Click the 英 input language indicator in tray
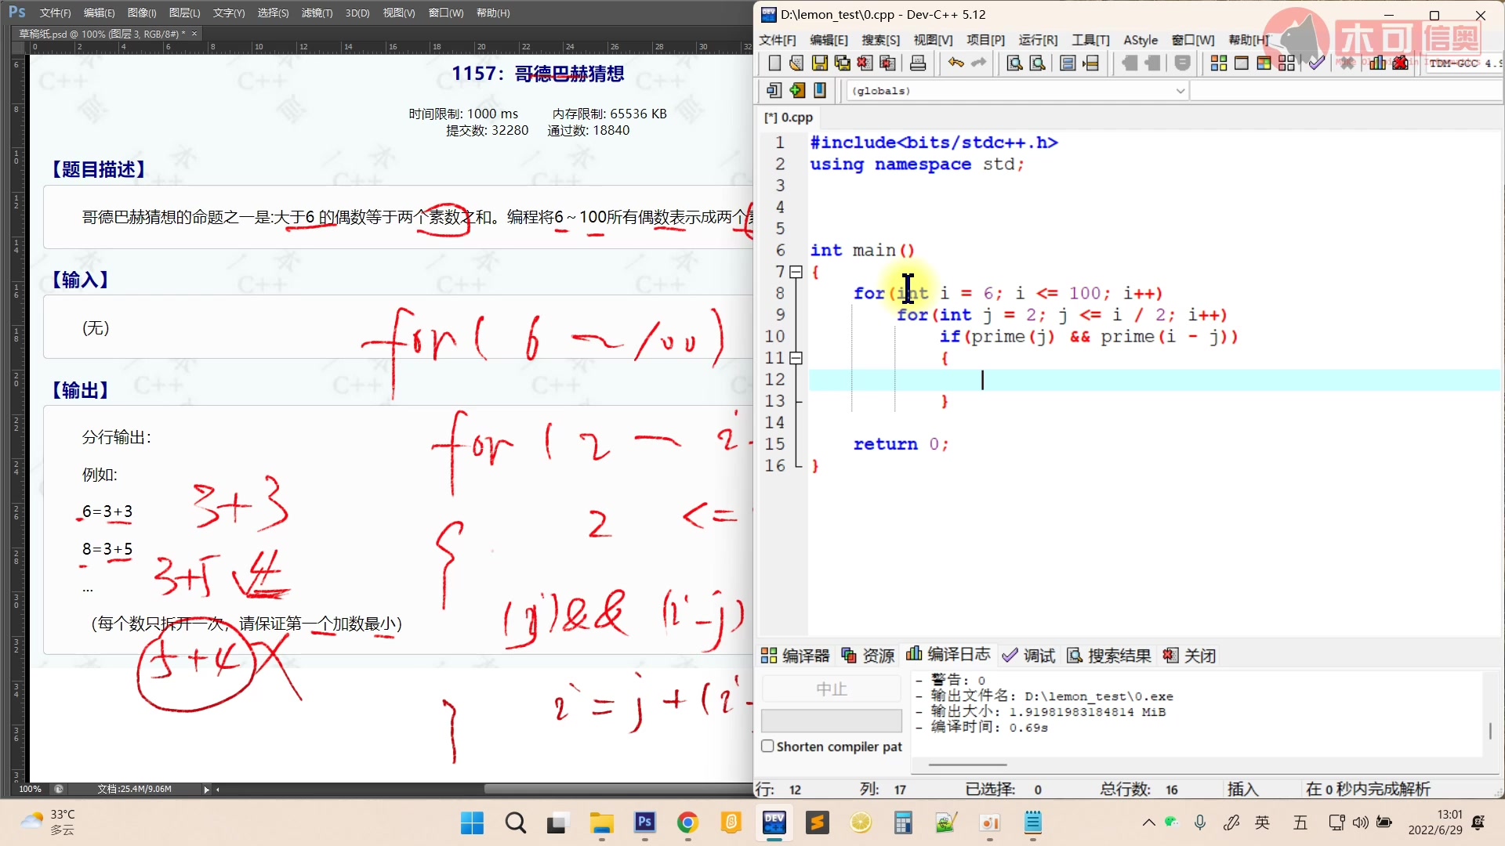 point(1262,822)
